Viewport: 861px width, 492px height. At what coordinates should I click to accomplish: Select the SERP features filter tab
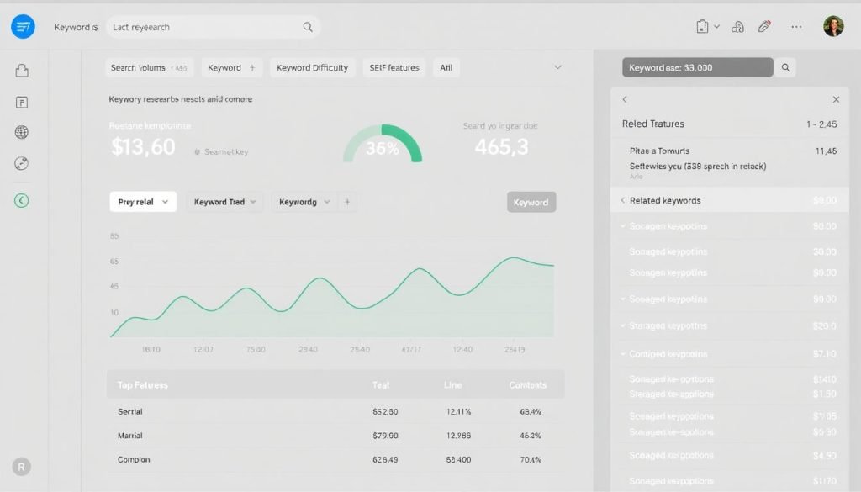click(394, 67)
